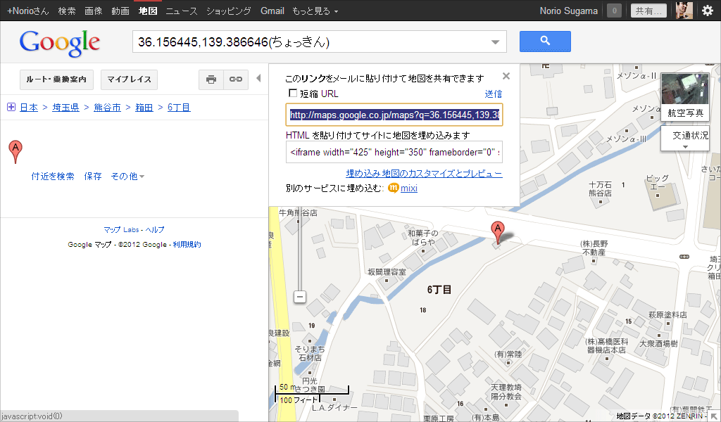The image size is (721, 422).
Task: Zoom out with the minus button
Action: (300, 297)
